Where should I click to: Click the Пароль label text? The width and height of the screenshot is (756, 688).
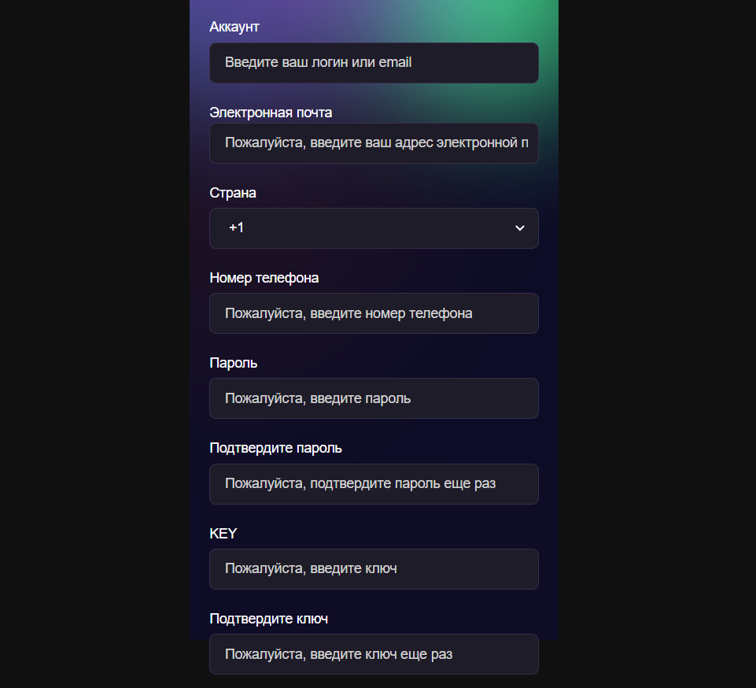click(234, 363)
